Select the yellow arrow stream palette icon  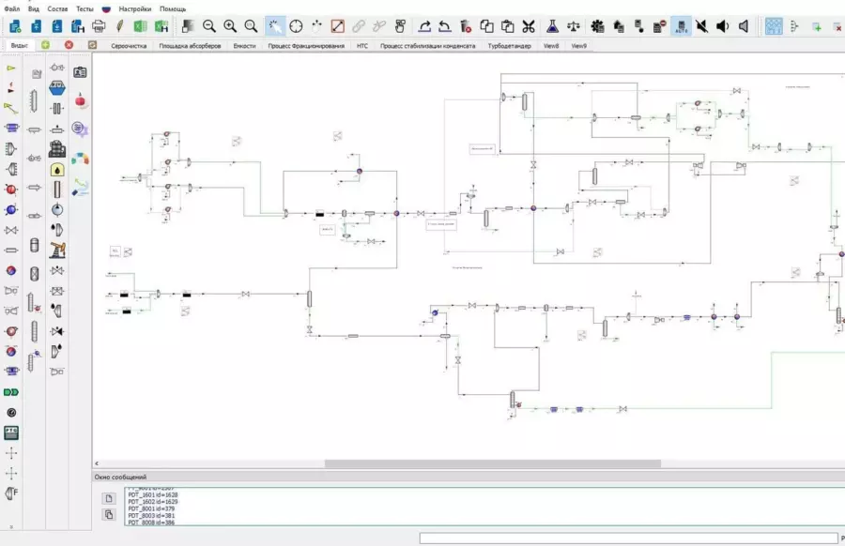click(x=10, y=68)
